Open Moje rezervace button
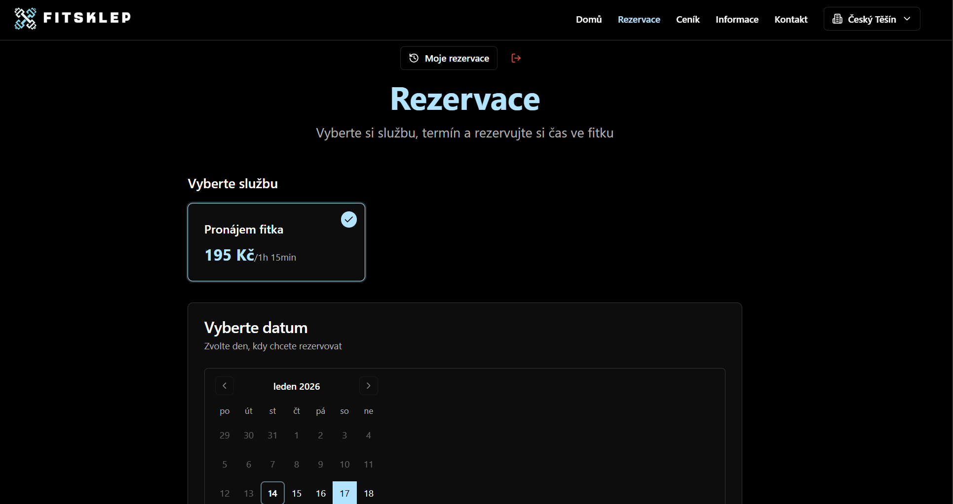Viewport: 953px width, 504px height. [449, 58]
